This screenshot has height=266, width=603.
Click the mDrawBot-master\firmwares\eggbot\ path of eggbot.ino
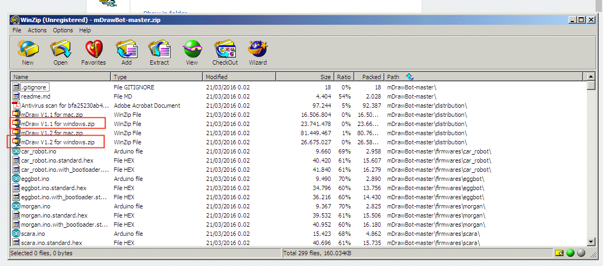[436, 179]
